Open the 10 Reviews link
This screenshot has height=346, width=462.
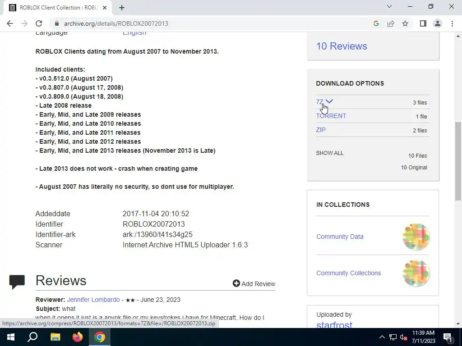[342, 46]
